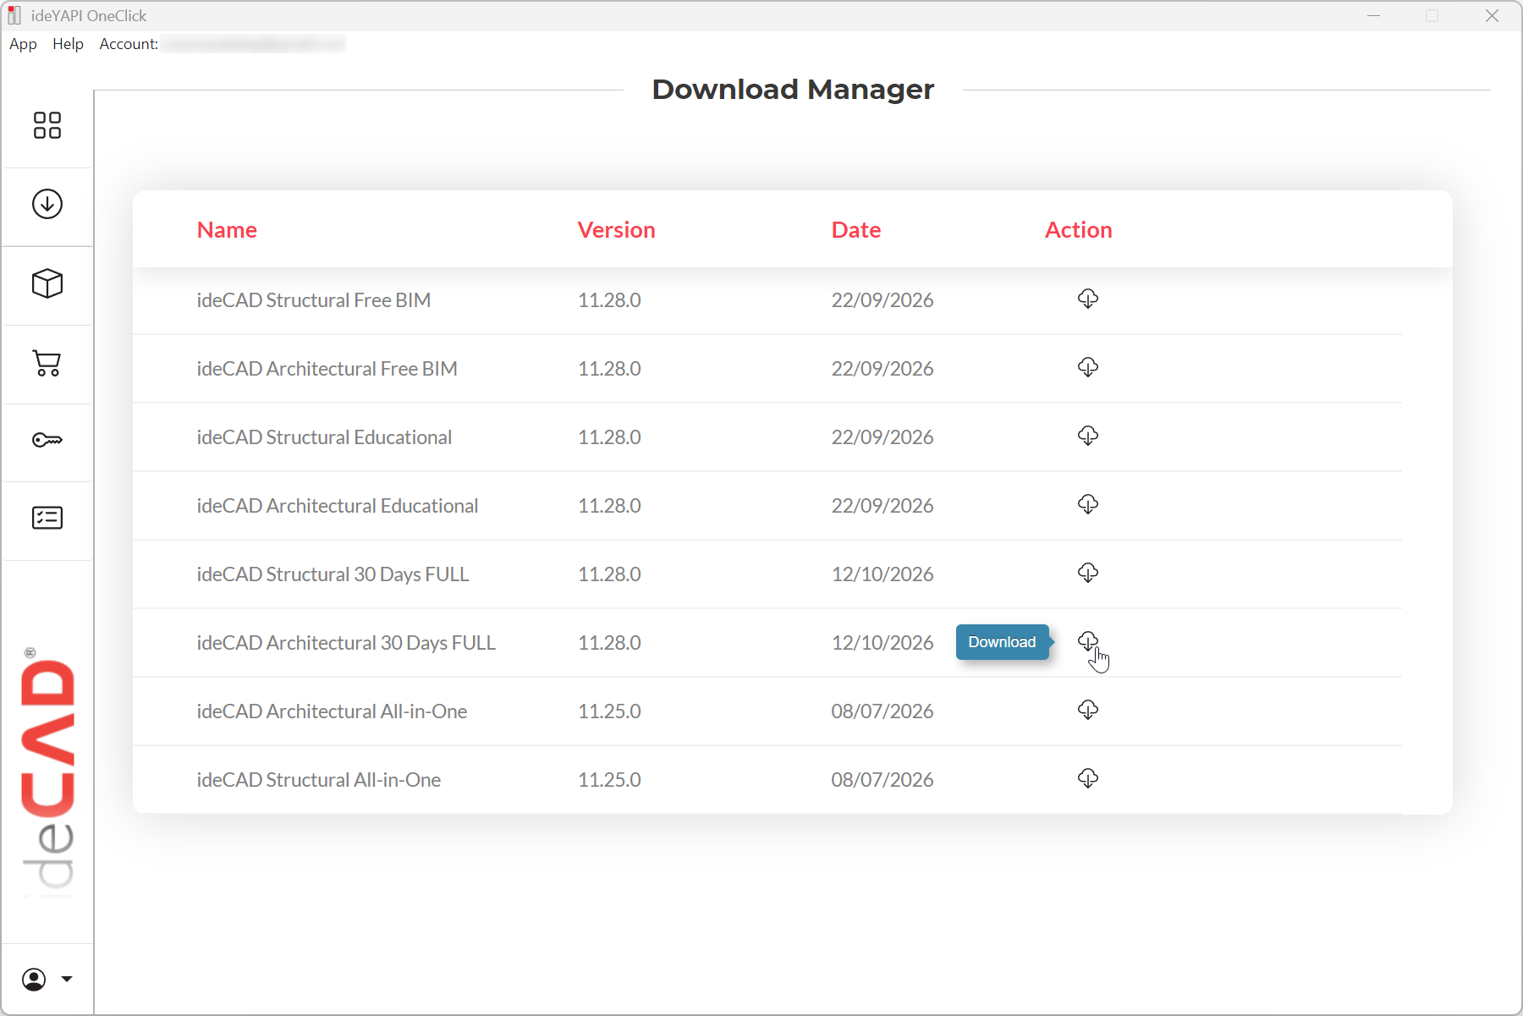
Task: Download ideCAD Architectural Educational
Action: click(1088, 504)
